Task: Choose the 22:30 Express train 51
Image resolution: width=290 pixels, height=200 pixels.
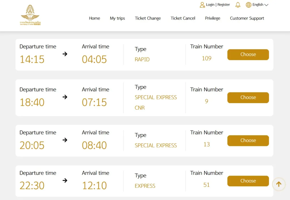Action: (248, 181)
